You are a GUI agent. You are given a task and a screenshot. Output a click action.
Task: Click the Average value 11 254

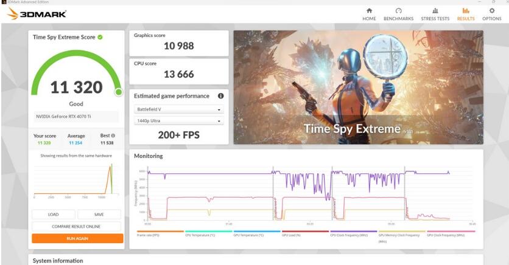[75, 143]
